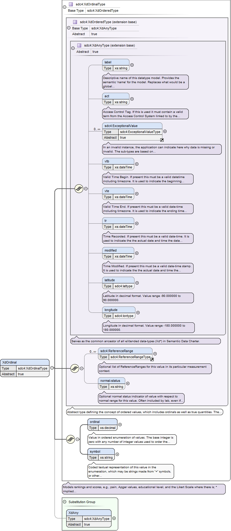The width and height of the screenshot is (231, 531).
Task: Click the purple icon of sdc4:XdOrderedType
Action: [x=75, y=22]
